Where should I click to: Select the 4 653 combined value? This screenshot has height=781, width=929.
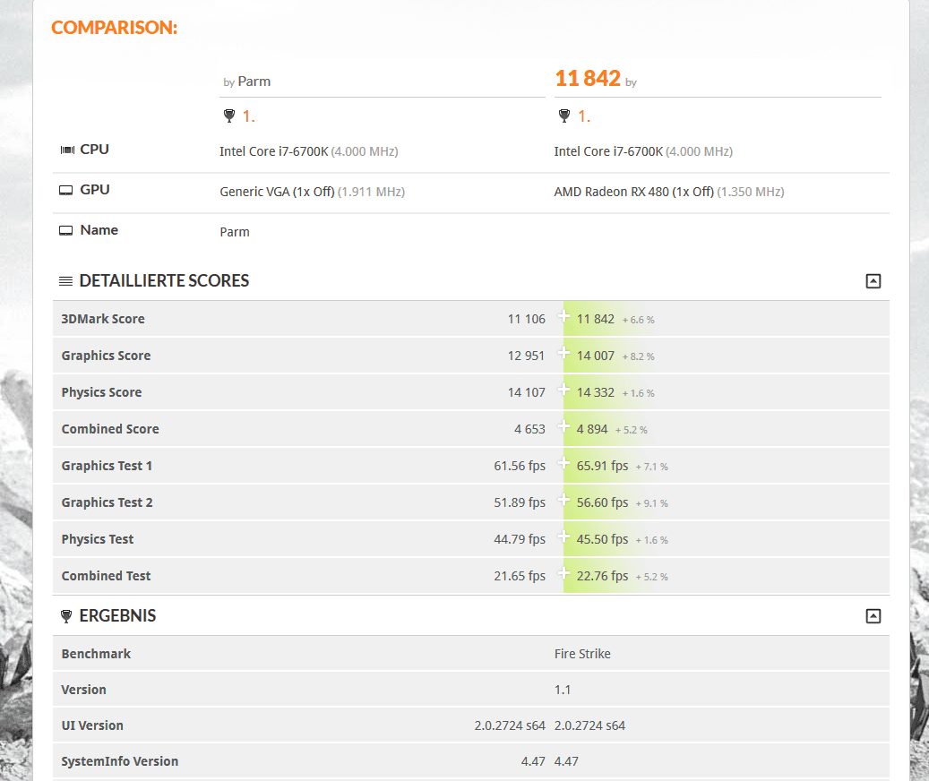coord(529,429)
